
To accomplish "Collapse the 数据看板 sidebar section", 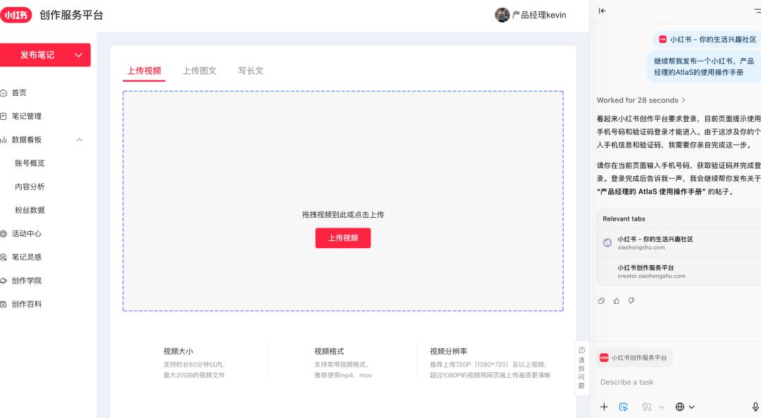I will 80,140.
